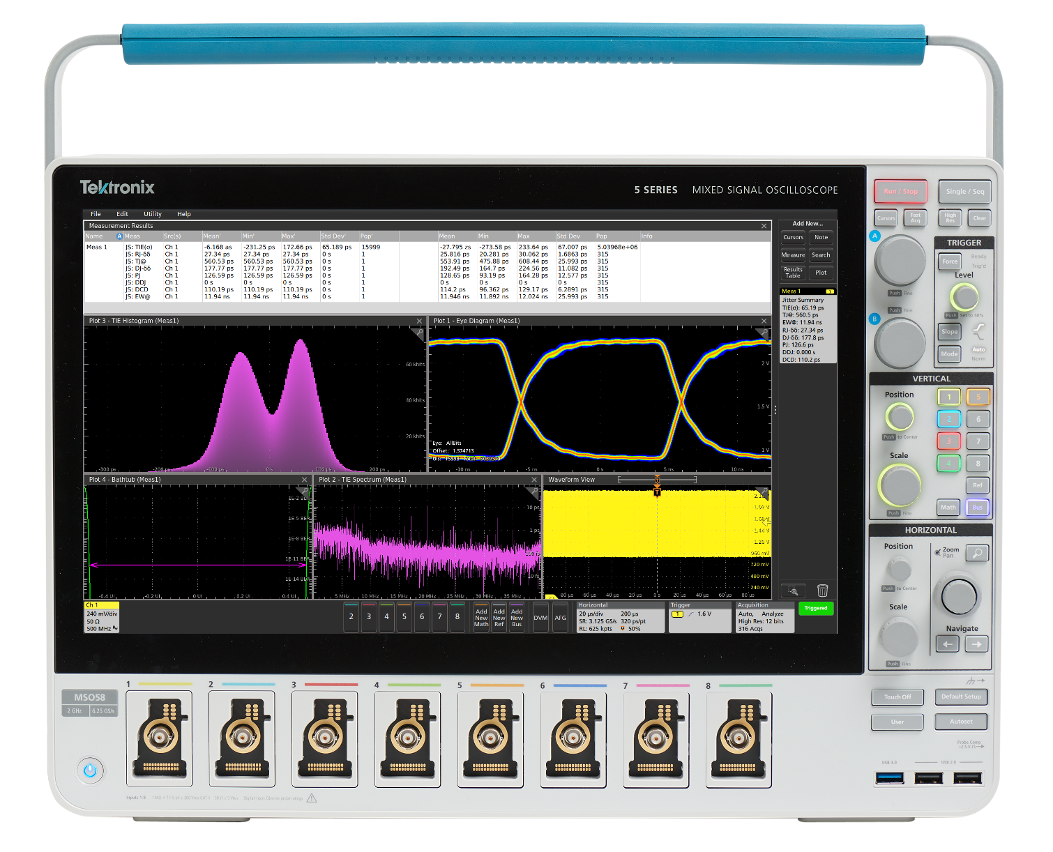Push multipurpose knob B
1053x852 pixels.
(x=900, y=343)
